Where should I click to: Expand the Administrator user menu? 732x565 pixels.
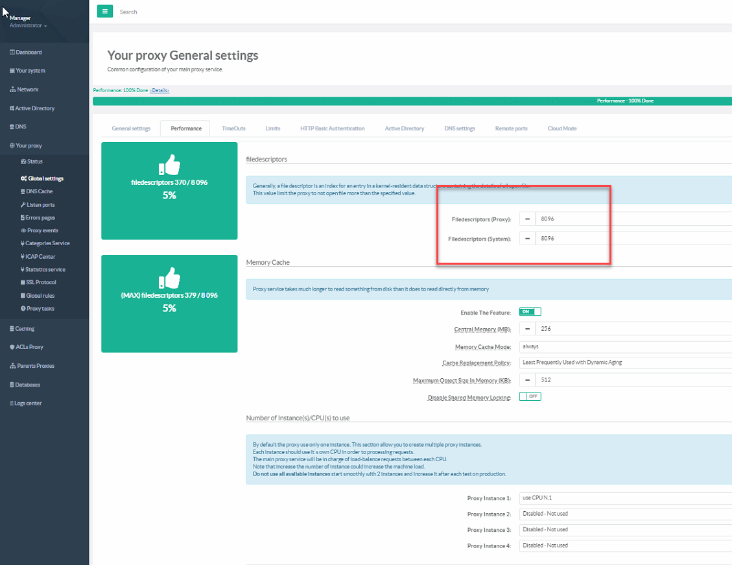(x=28, y=25)
